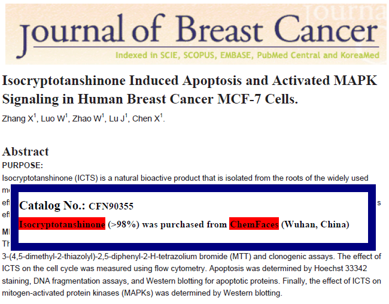Viewport: 389px width, 304px height.
Task: Select author Lu J
Action: [x=117, y=119]
